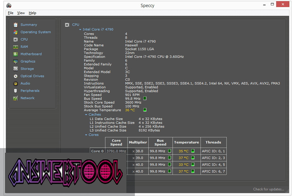The width and height of the screenshot is (295, 196).
Task: Click the CPU chip icon in sidebar
Action: [15, 39]
